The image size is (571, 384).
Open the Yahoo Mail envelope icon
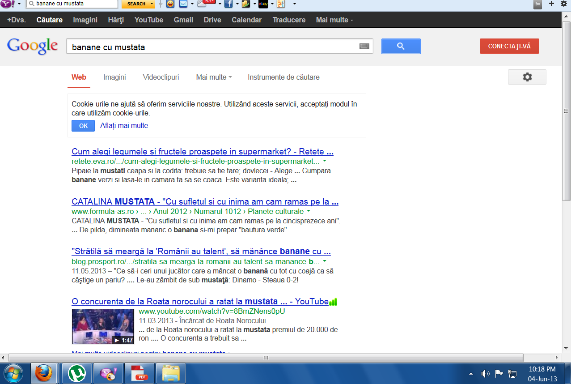pyautogui.click(x=183, y=4)
